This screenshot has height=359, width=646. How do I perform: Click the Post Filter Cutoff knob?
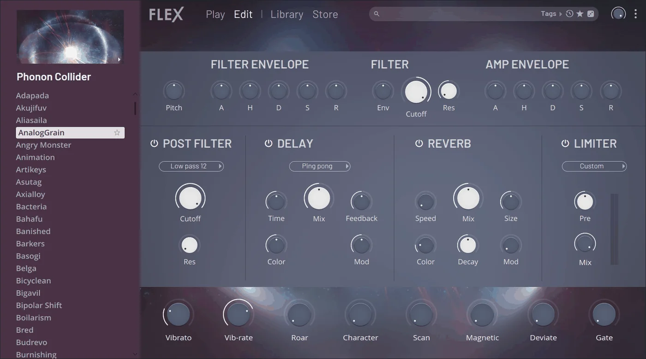[x=190, y=198]
